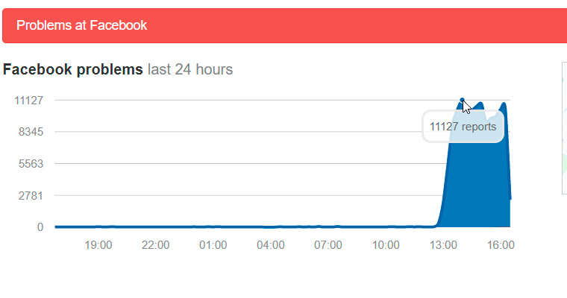
Task: Select the 13:00 time label
Action: [x=443, y=244]
